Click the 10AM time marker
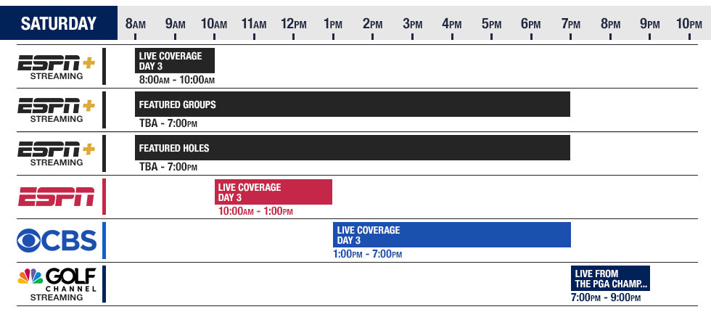711x312 pixels. tap(215, 24)
